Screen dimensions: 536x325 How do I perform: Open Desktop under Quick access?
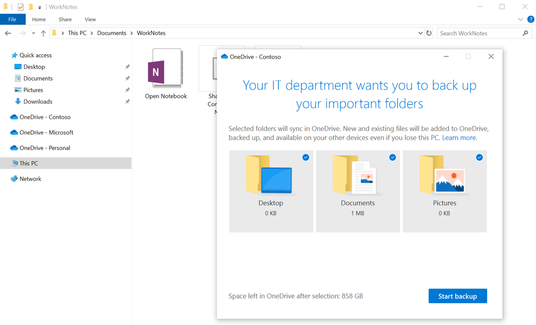[34, 67]
